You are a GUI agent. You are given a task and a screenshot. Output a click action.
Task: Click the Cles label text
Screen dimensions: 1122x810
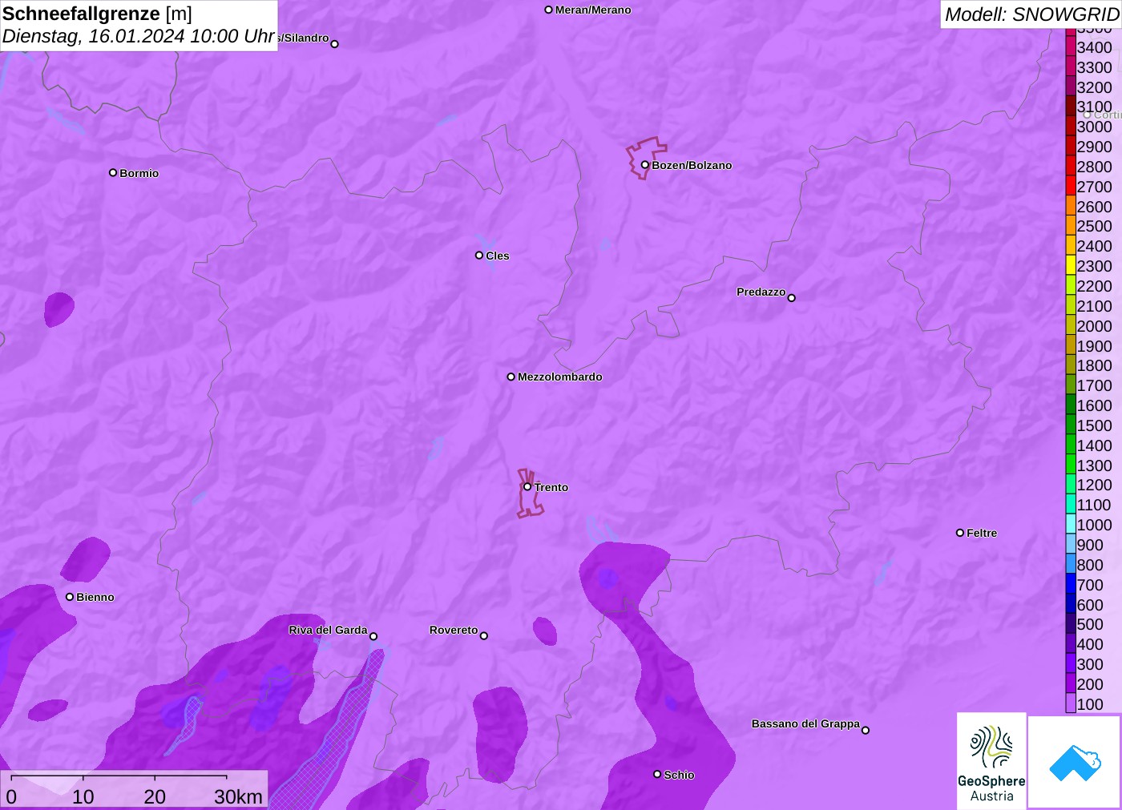pyautogui.click(x=498, y=256)
